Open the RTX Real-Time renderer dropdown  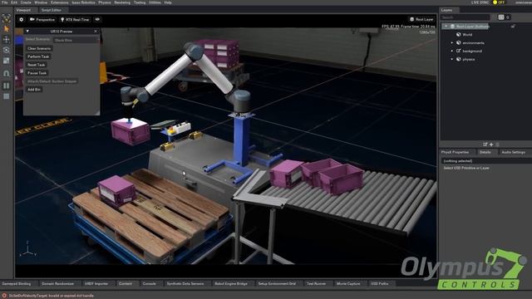coord(75,20)
